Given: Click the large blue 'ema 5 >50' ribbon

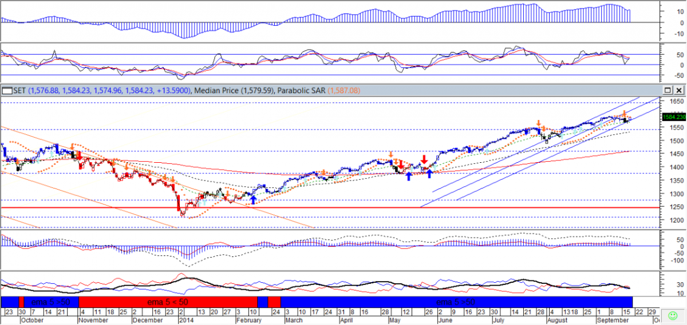Looking at the screenshot, I should (455, 302).
